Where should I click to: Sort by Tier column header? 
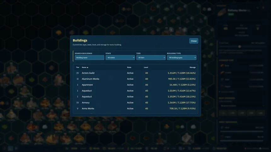(78, 68)
